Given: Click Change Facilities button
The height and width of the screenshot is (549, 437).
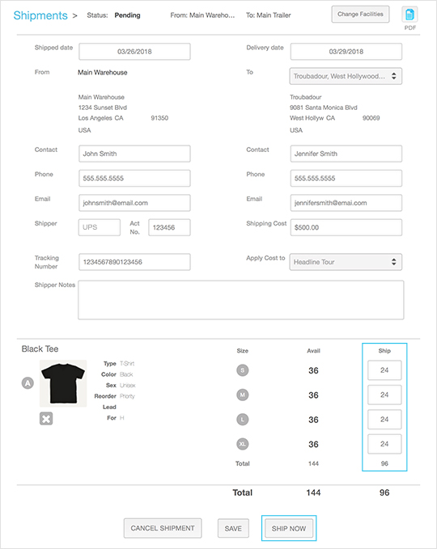Looking at the screenshot, I should point(360,15).
